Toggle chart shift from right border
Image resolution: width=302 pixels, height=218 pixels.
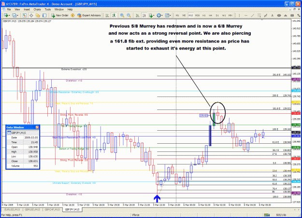pyautogui.click(x=144, y=15)
